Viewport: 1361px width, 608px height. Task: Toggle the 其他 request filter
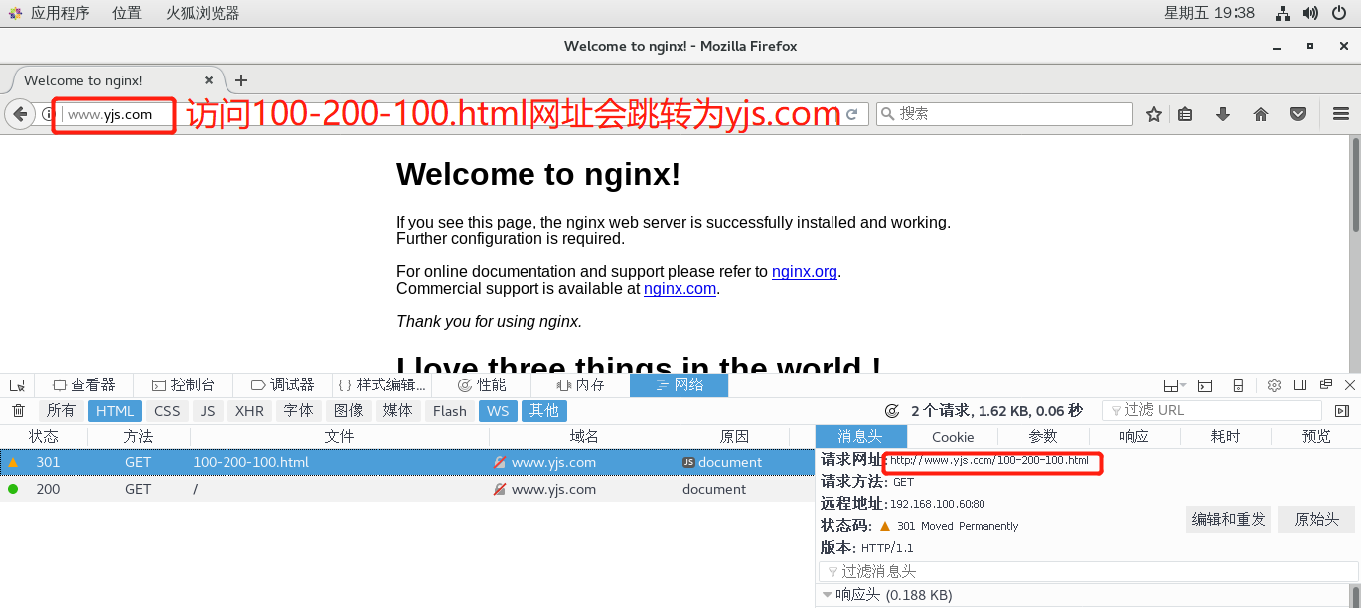click(544, 411)
